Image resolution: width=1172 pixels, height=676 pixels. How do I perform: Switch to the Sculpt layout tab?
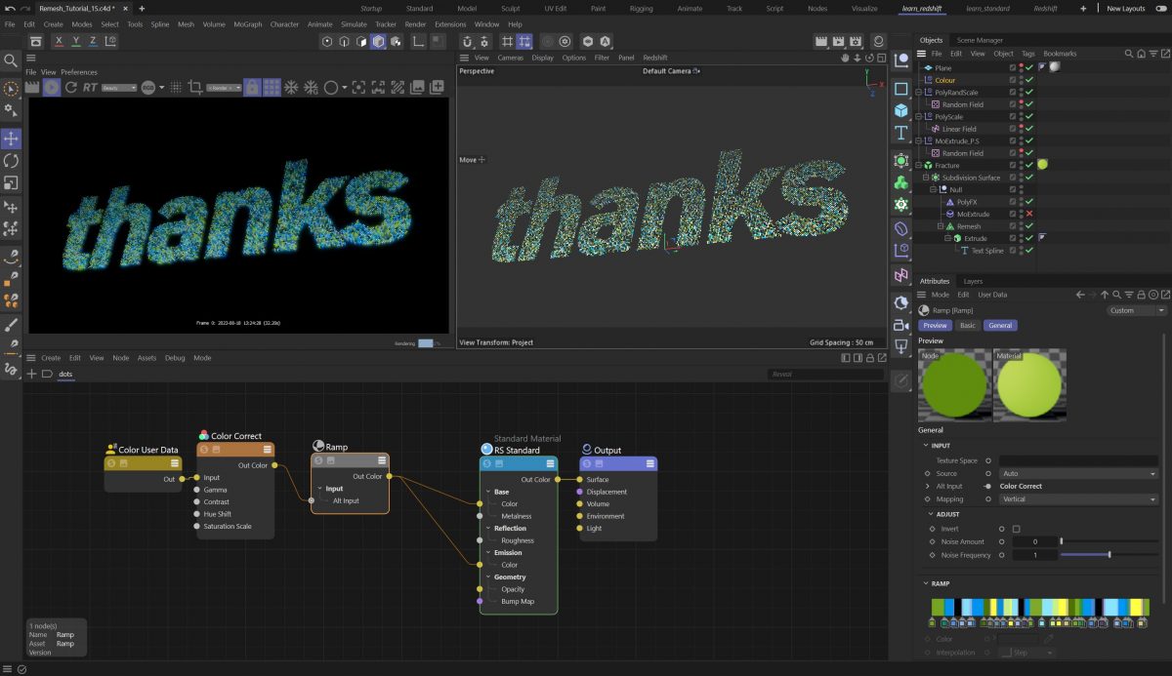pos(511,8)
